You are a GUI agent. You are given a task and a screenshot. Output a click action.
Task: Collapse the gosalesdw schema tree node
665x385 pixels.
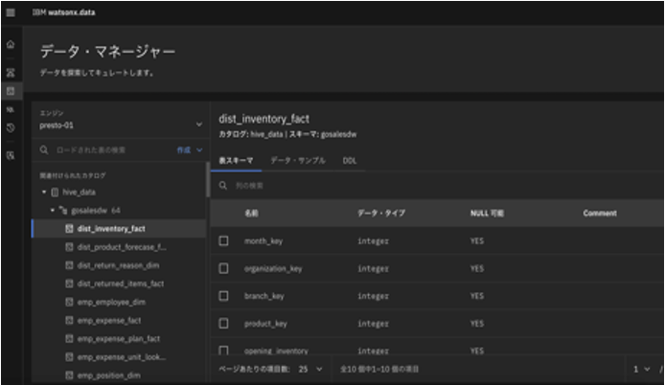52,210
